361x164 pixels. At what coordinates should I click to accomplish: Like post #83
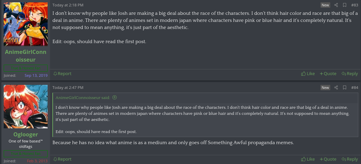point(308,74)
